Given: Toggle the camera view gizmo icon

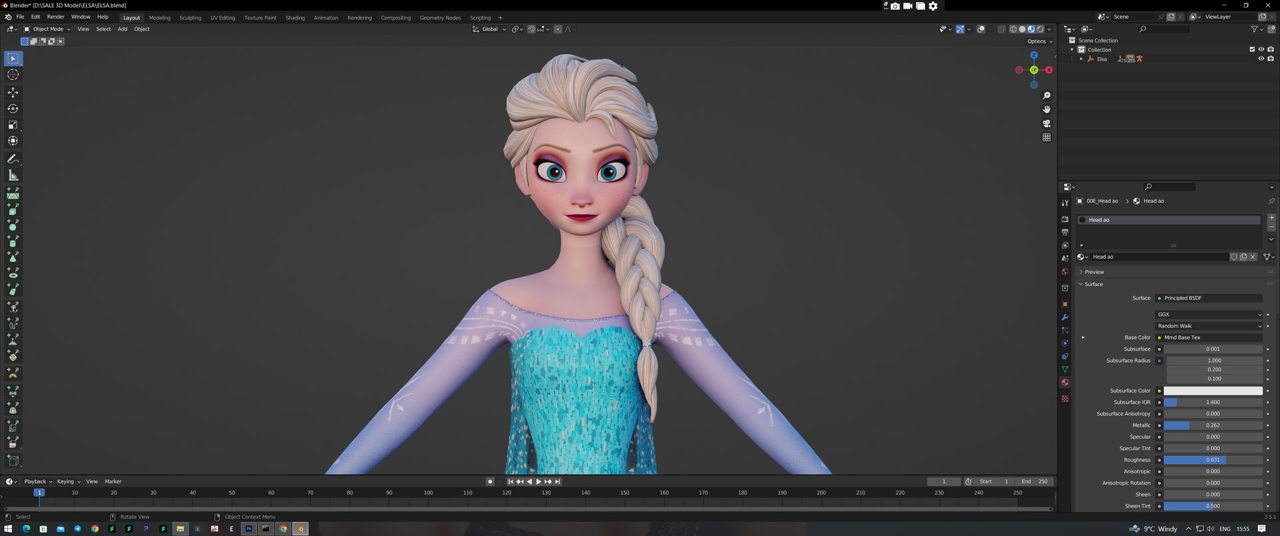Looking at the screenshot, I should click(1047, 123).
